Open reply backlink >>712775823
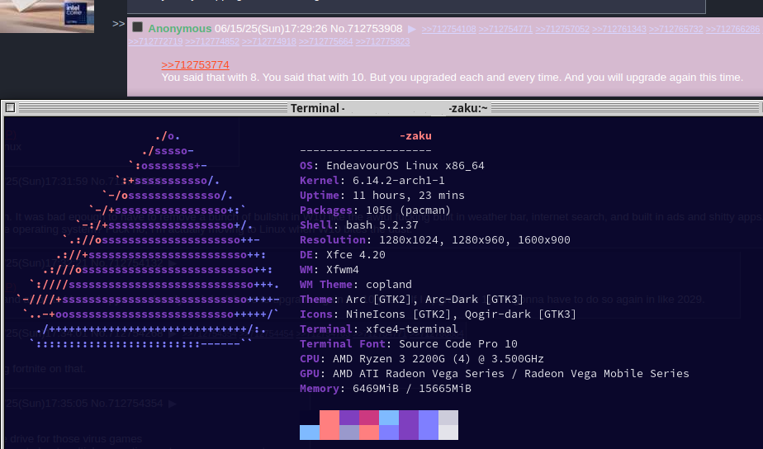 coord(382,41)
